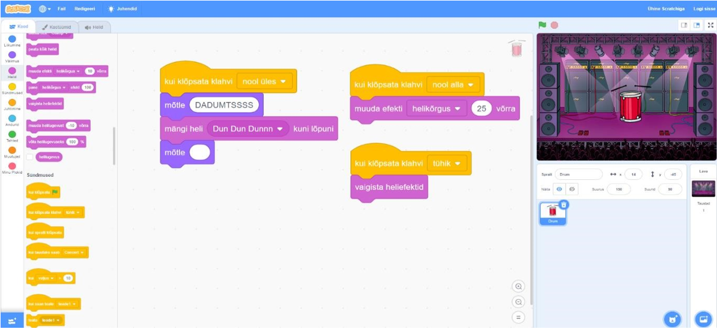Delete the Drum sprite with trash icon

564,205
